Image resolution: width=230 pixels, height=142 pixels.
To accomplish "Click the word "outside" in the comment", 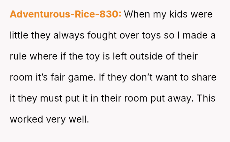I will (x=149, y=56).
